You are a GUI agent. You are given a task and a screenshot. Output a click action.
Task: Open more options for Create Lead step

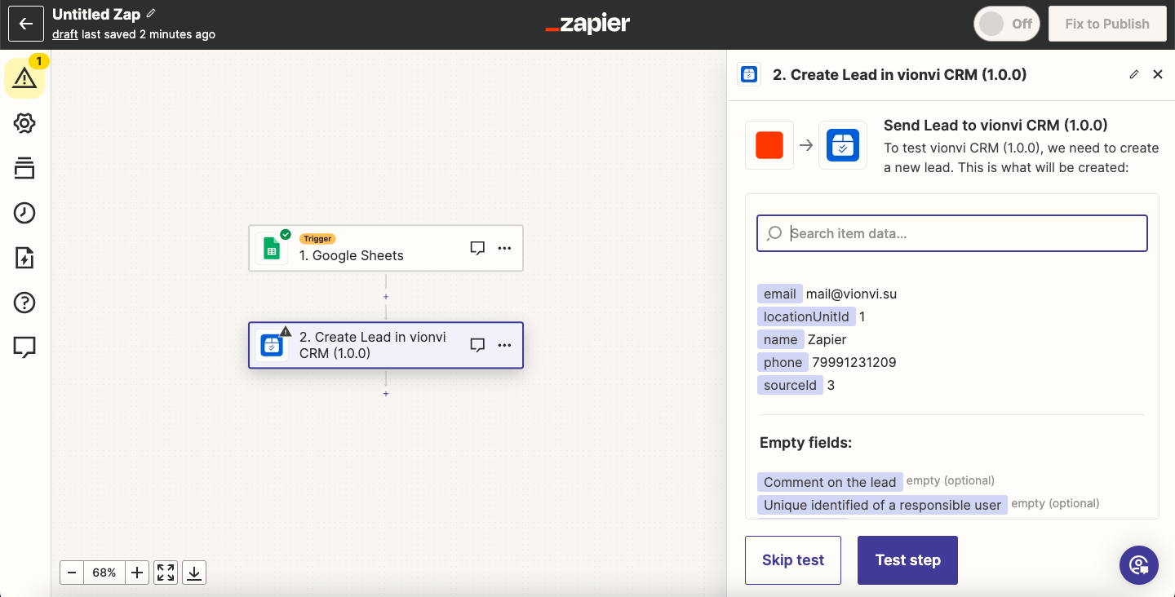(x=504, y=345)
